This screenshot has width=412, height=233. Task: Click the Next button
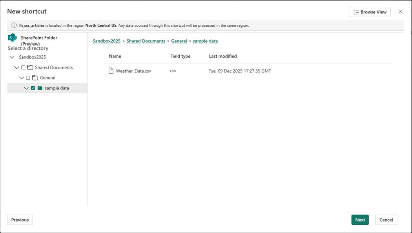(360, 220)
